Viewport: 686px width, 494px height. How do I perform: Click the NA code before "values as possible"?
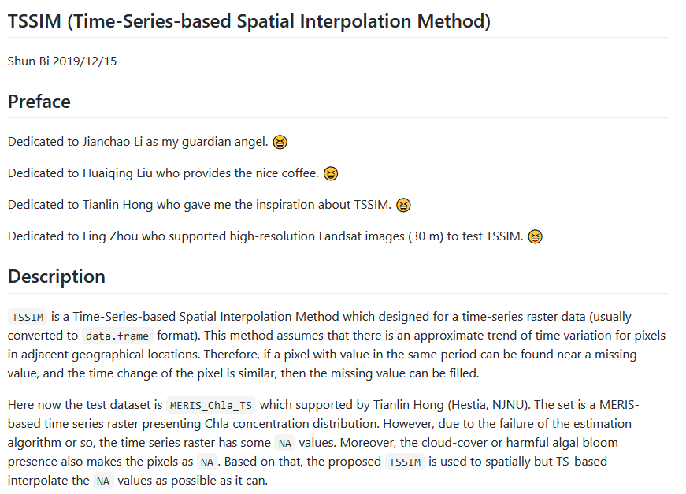pyautogui.click(x=103, y=481)
